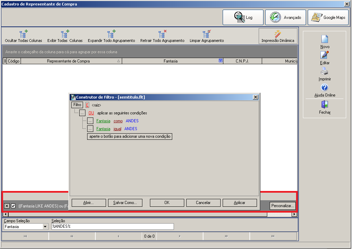Click Expandir Todo Agrupamento

click(x=112, y=36)
